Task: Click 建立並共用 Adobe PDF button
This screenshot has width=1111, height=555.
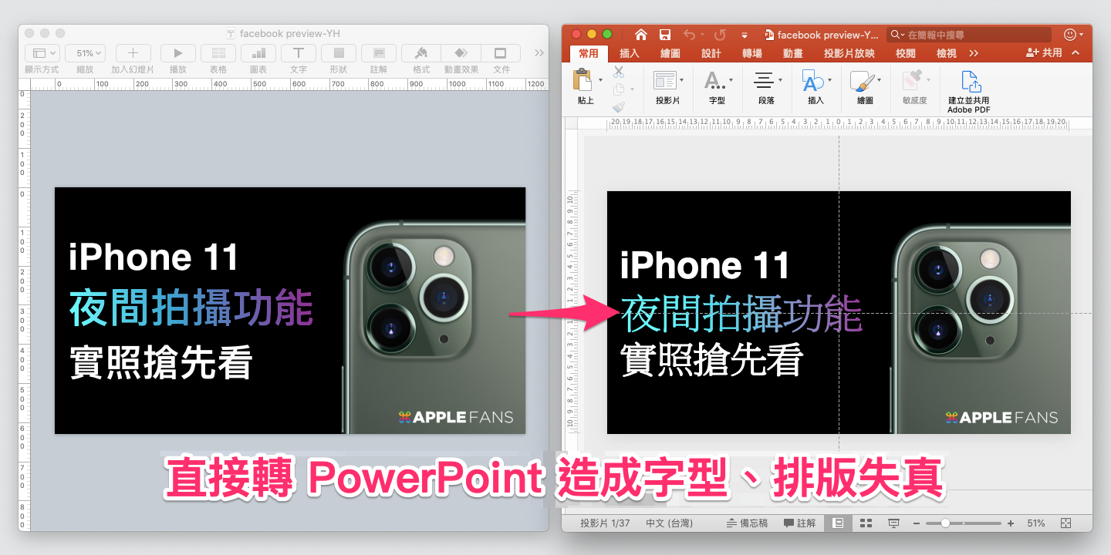Action: tap(969, 91)
